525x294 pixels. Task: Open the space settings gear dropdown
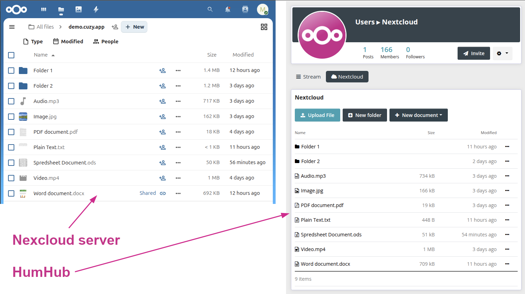coord(502,53)
